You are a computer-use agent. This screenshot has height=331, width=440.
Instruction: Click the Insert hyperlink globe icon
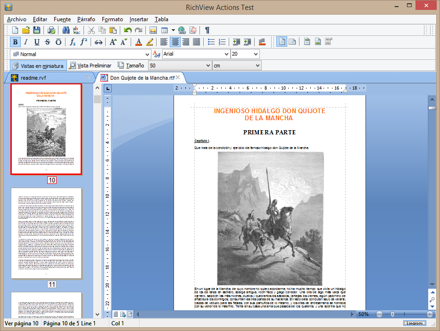(182, 30)
